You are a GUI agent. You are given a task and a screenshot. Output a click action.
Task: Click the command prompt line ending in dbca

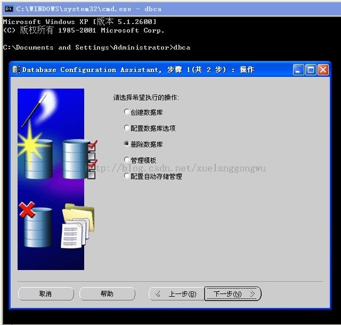(x=97, y=47)
